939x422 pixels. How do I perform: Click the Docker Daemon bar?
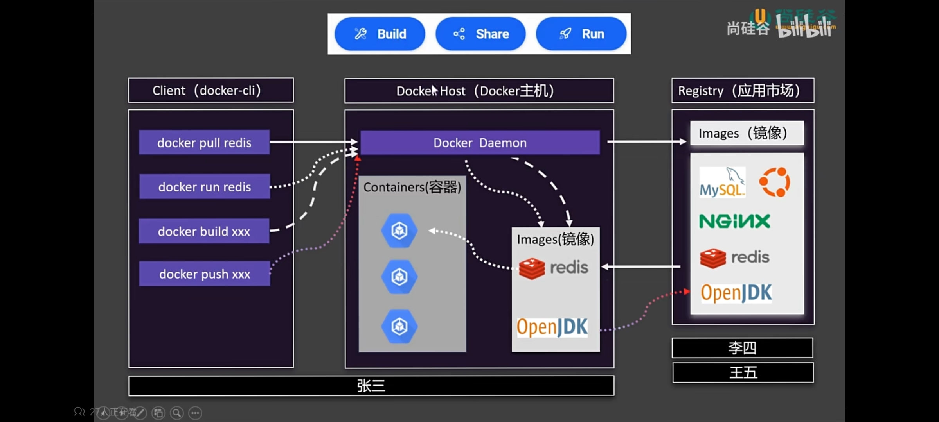pyautogui.click(x=480, y=143)
